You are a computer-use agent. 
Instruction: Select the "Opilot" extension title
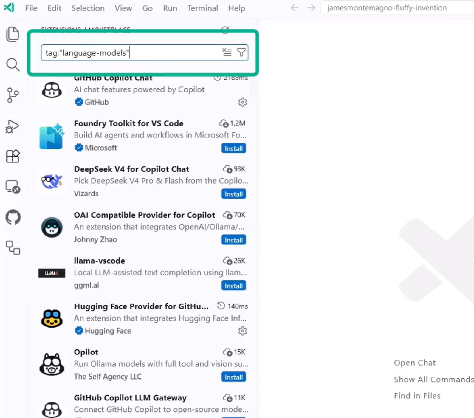pyautogui.click(x=86, y=352)
